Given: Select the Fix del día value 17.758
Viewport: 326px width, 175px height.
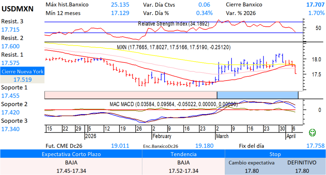Looking at the screenshot, I should (x=314, y=146).
